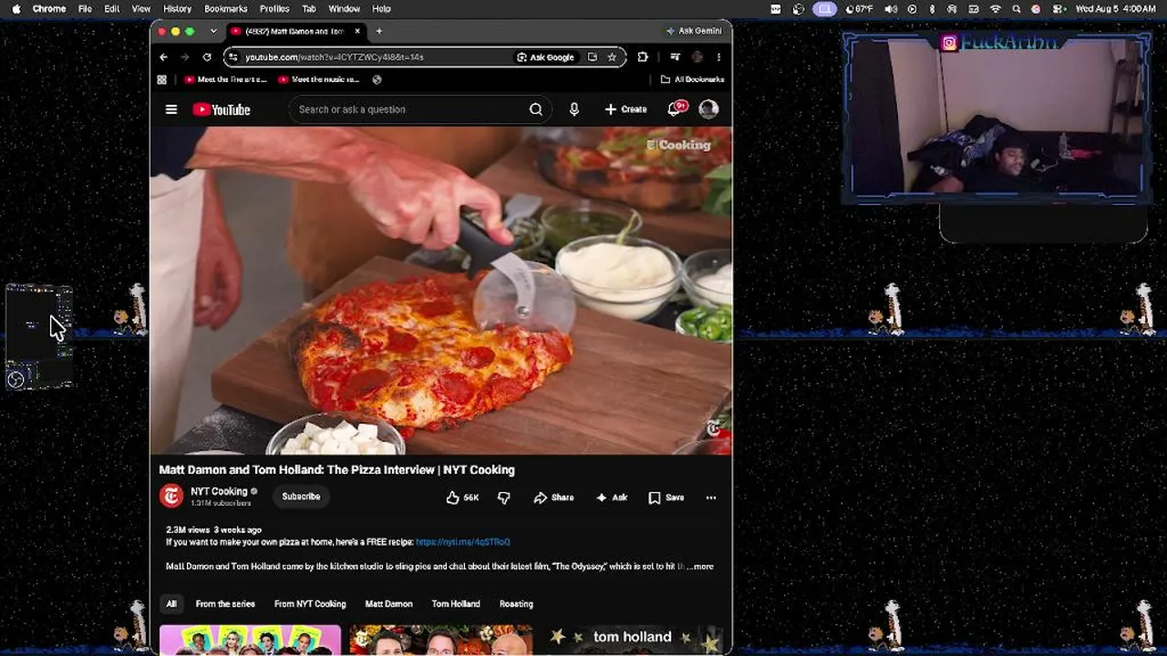The height and width of the screenshot is (656, 1167).
Task: Click Ask Google in the address bar
Action: click(545, 56)
